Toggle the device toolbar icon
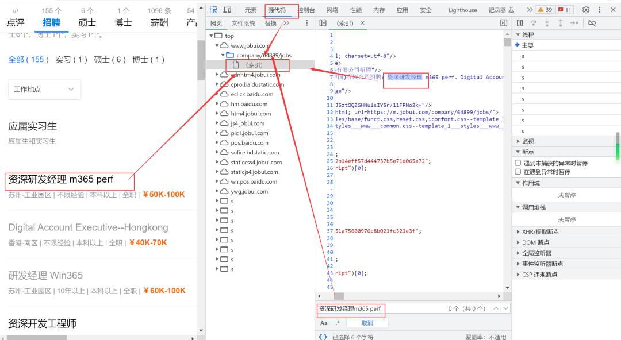 tap(227, 10)
